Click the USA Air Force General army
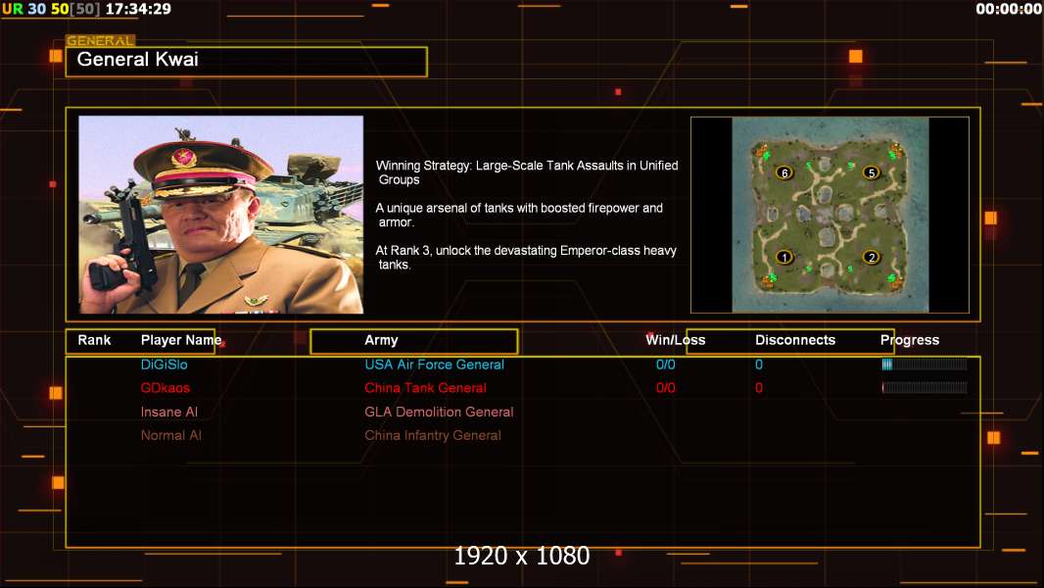This screenshot has height=588, width=1044. [434, 365]
